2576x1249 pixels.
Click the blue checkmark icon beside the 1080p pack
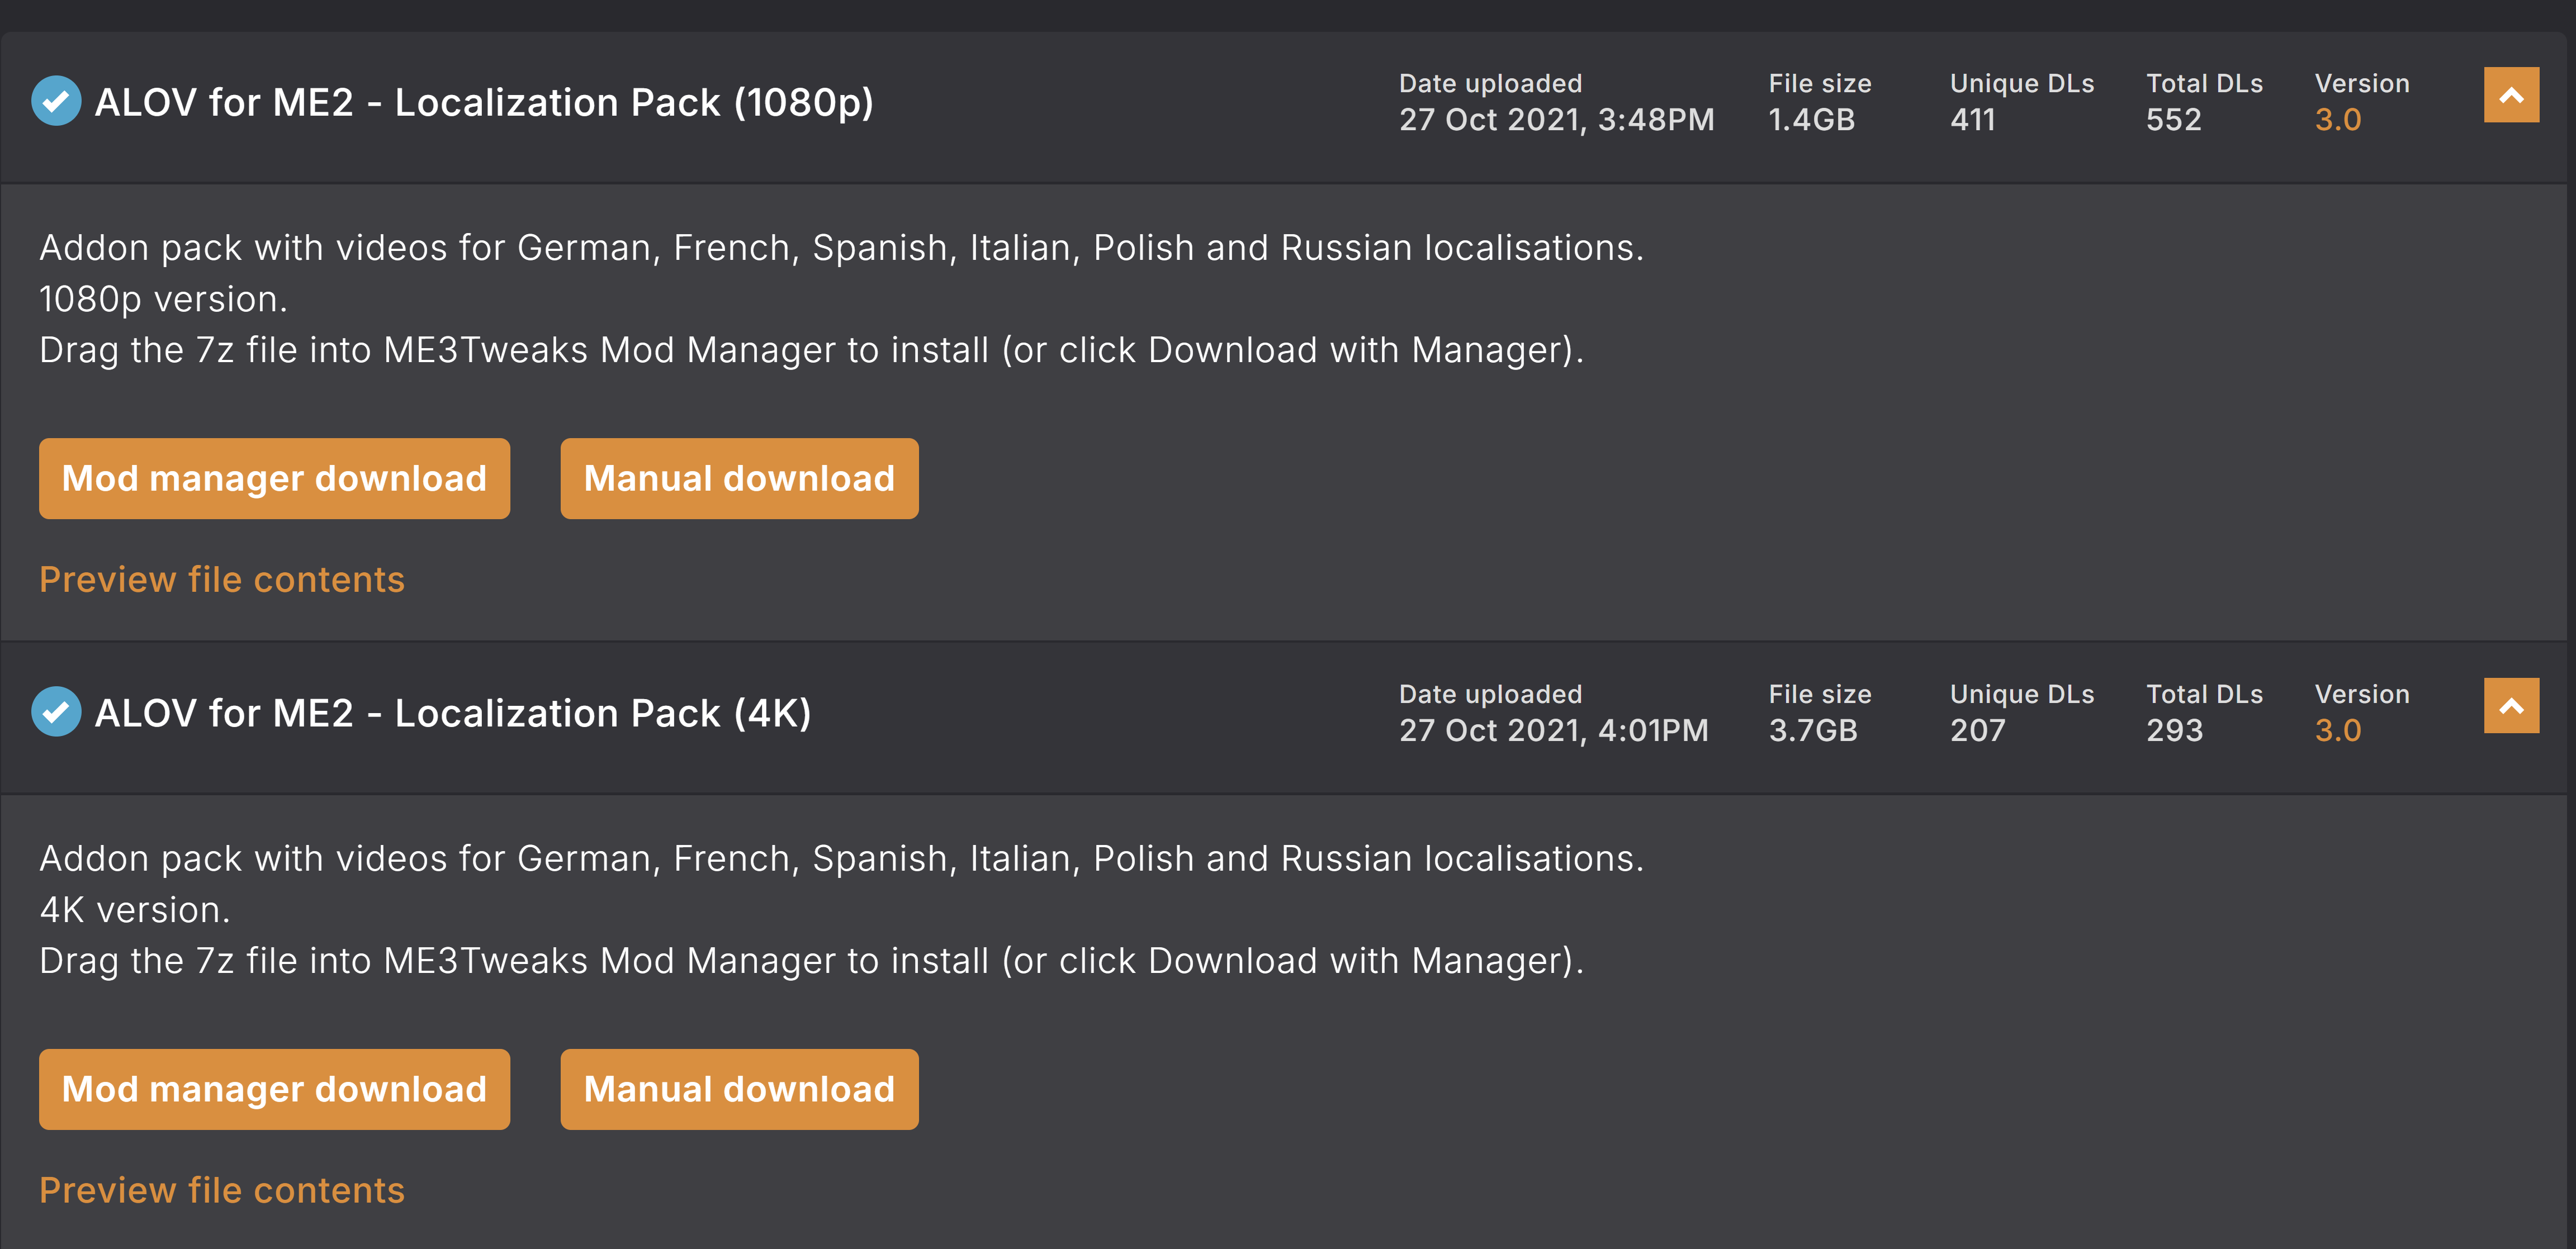coord(56,101)
